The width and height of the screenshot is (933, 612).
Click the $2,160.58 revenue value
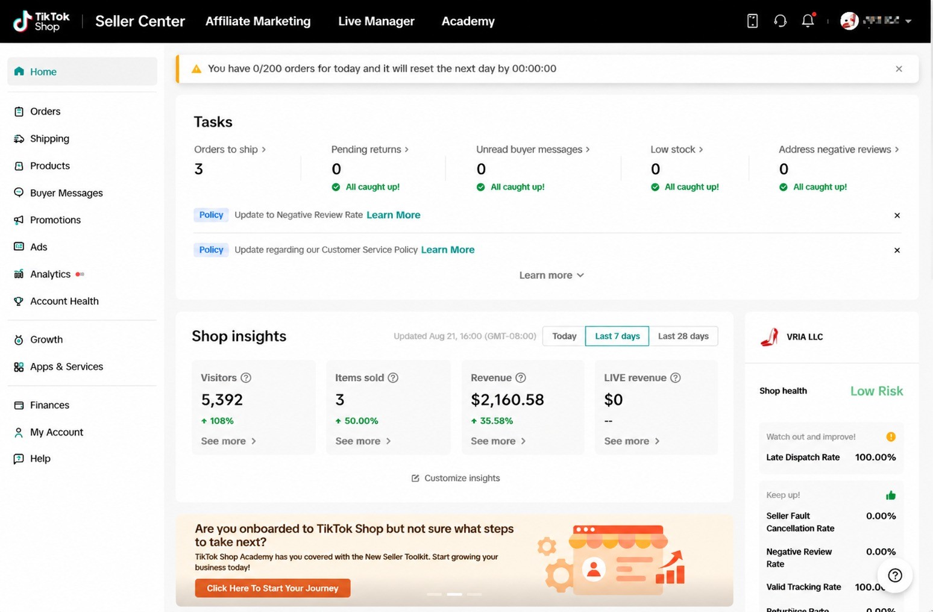coord(507,399)
